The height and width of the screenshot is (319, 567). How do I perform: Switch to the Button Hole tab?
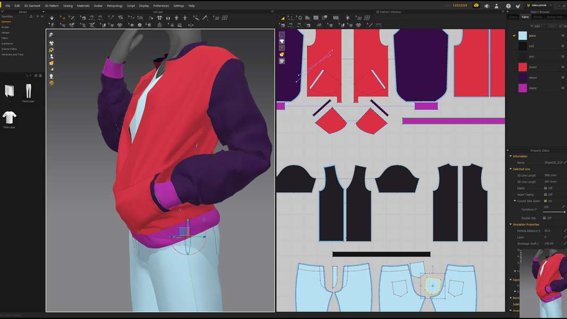click(555, 17)
